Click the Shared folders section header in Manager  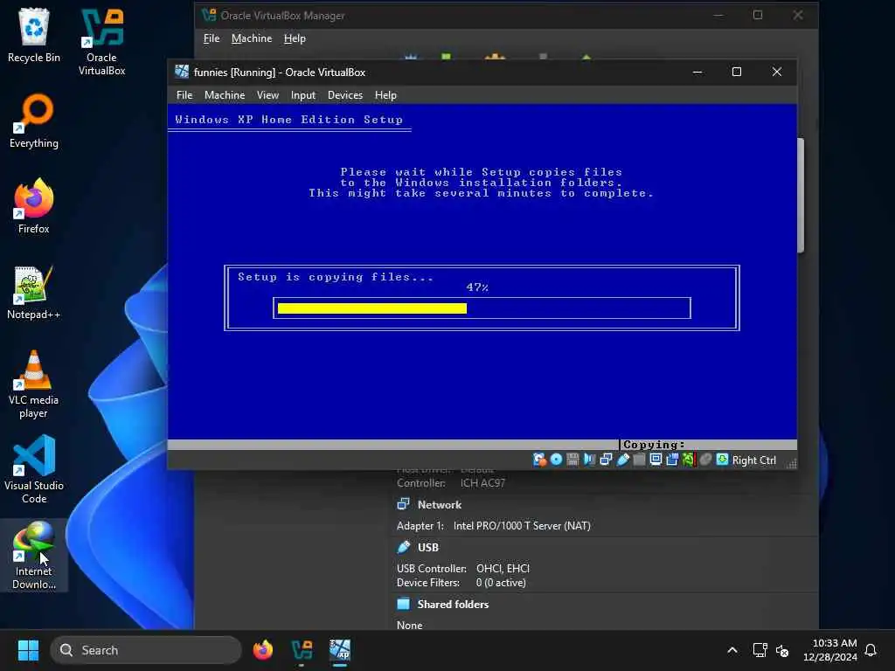[x=454, y=605]
